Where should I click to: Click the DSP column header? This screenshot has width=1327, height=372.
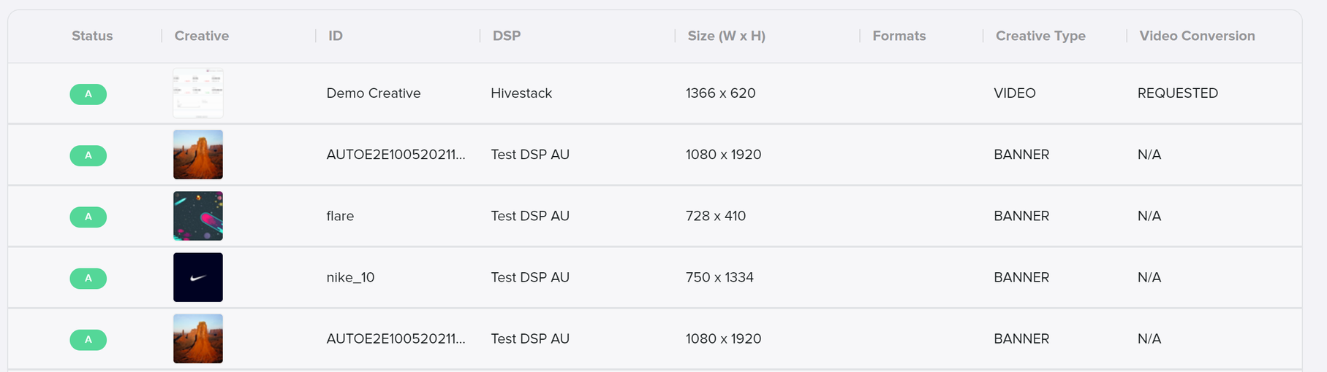(x=507, y=36)
